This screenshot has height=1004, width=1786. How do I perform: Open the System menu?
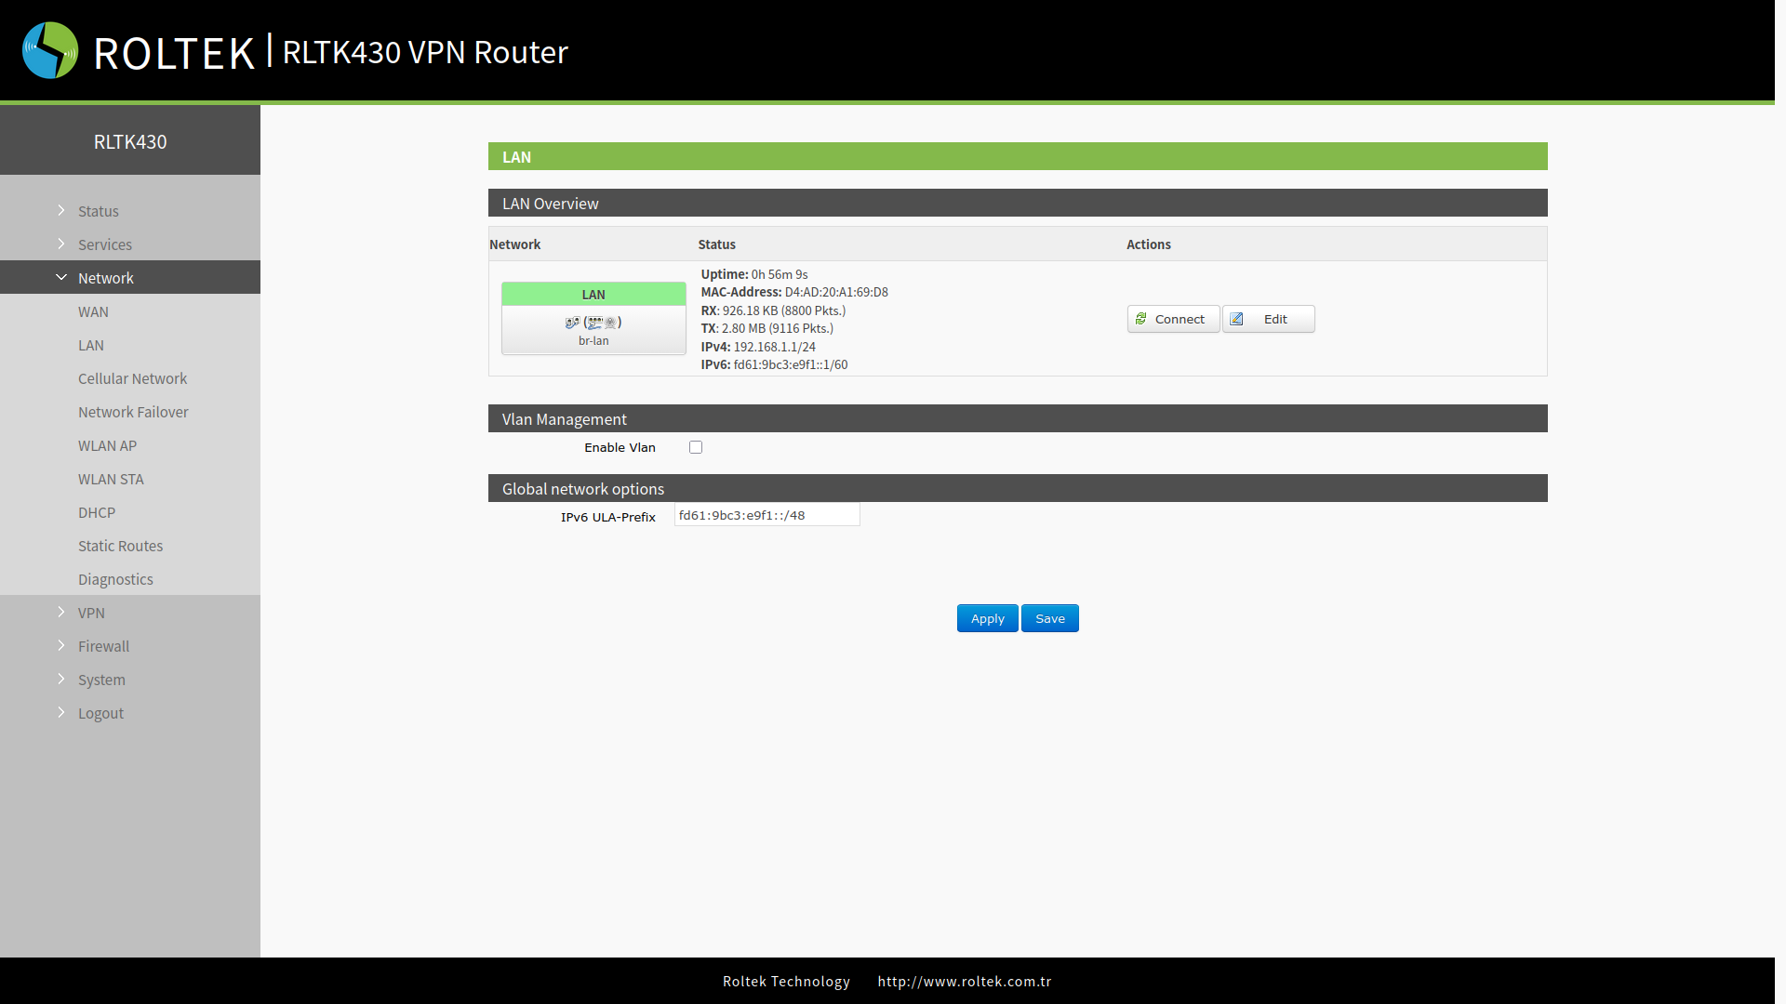coord(101,680)
